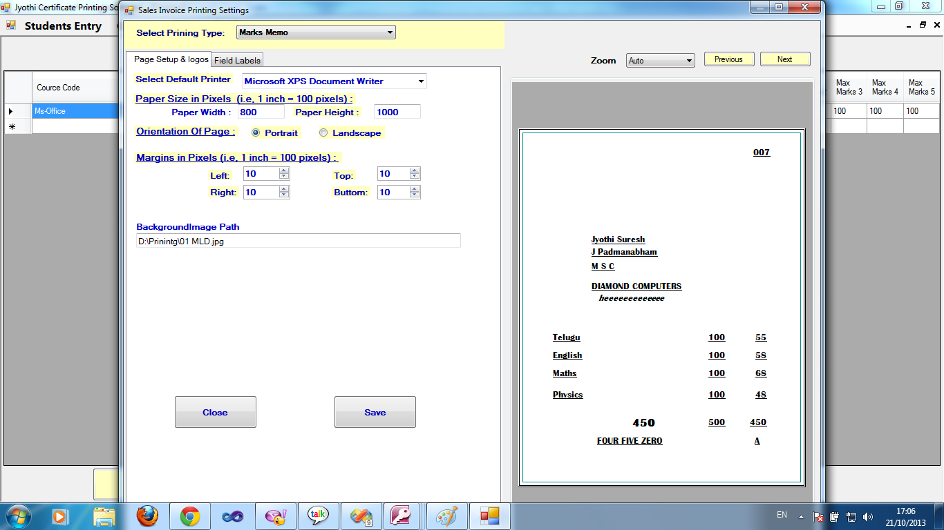Click the Action Center flag in system tray
The height and width of the screenshot is (530, 944).
click(x=818, y=516)
